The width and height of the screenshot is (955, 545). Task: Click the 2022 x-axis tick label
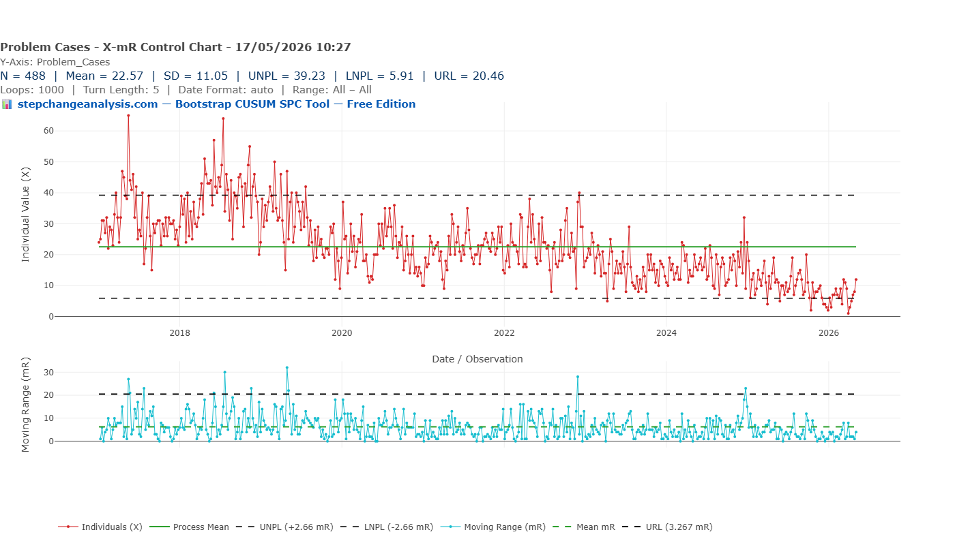click(x=503, y=332)
